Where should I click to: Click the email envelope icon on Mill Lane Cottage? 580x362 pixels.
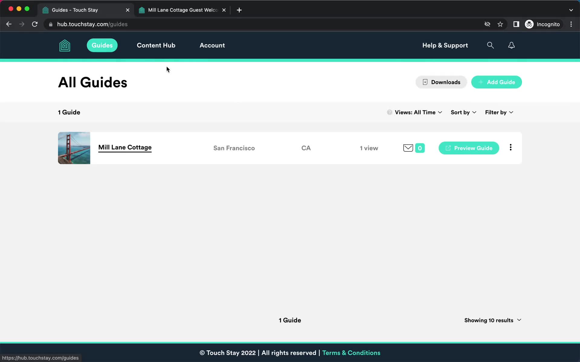click(408, 148)
